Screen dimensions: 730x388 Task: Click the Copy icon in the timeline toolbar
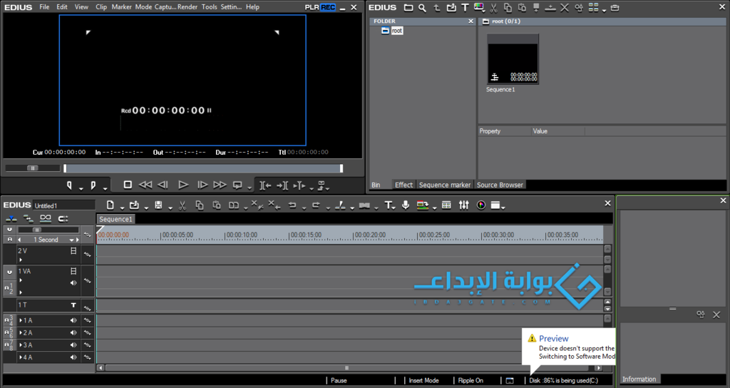[200, 205]
